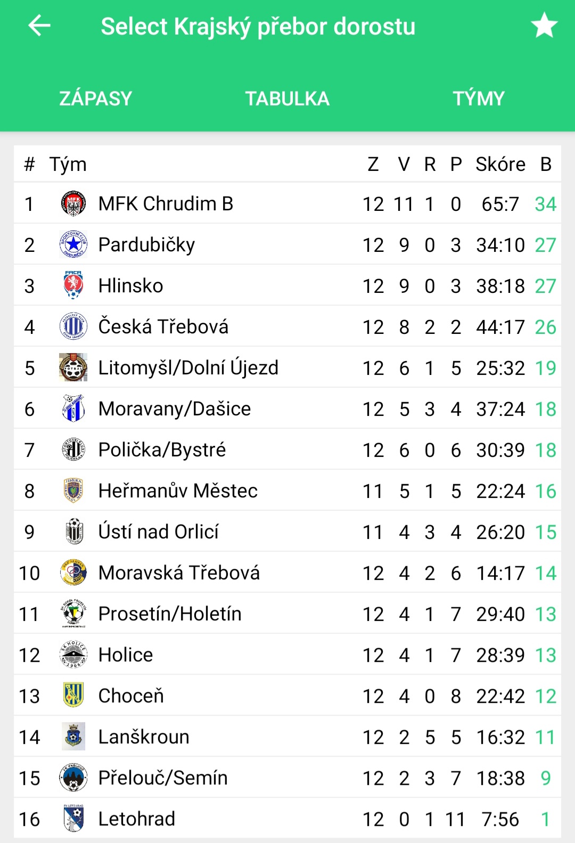Select the Pardubičky star crest icon
575x843 pixels.
[x=73, y=244]
